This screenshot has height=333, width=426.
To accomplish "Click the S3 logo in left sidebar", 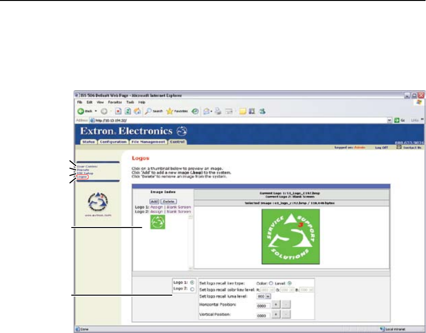I will (x=98, y=202).
